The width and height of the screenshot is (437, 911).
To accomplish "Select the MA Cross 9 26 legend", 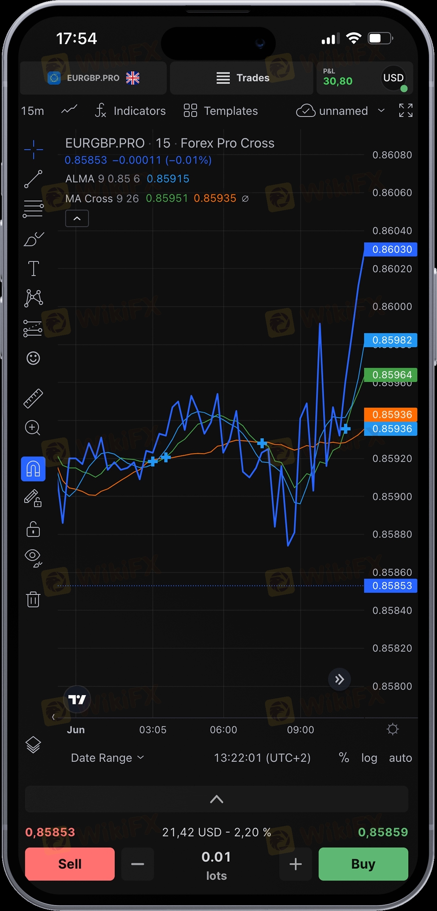I will click(x=102, y=199).
